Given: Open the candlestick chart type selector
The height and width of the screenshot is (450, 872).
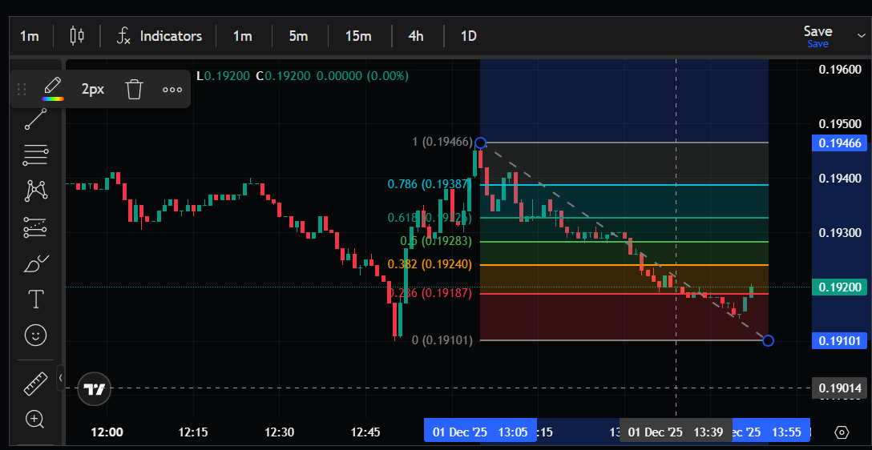Looking at the screenshot, I should [77, 36].
